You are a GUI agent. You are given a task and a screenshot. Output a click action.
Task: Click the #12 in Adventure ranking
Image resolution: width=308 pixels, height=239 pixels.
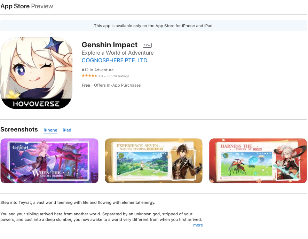[x=98, y=70]
